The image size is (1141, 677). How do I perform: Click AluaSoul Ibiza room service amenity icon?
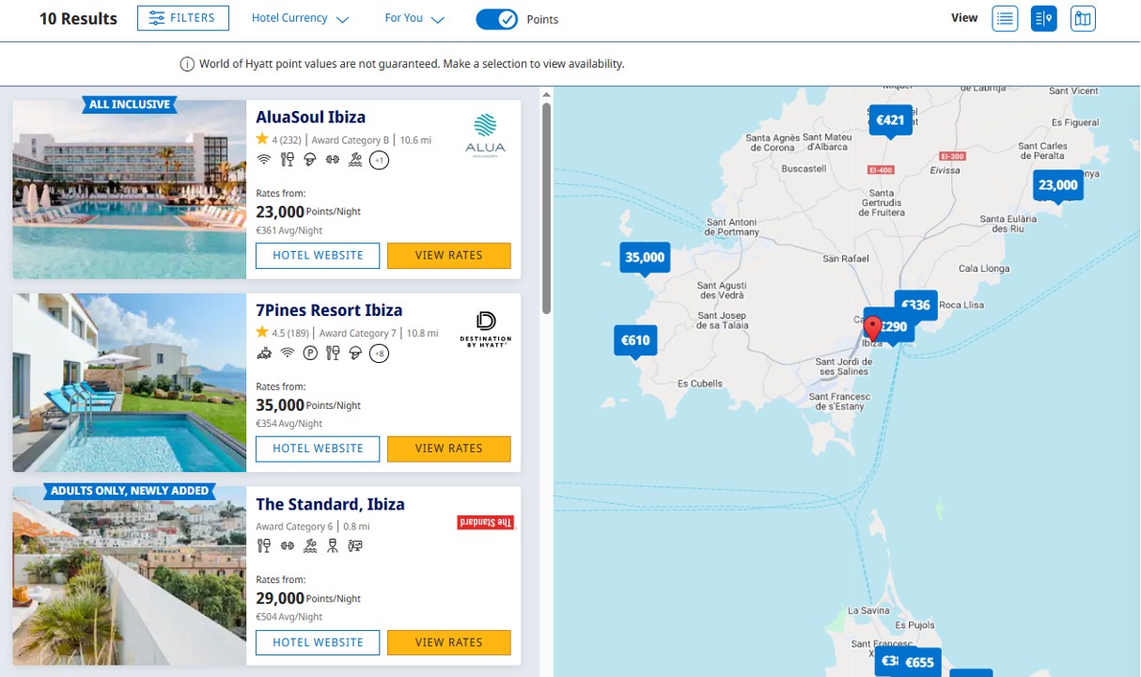(309, 160)
